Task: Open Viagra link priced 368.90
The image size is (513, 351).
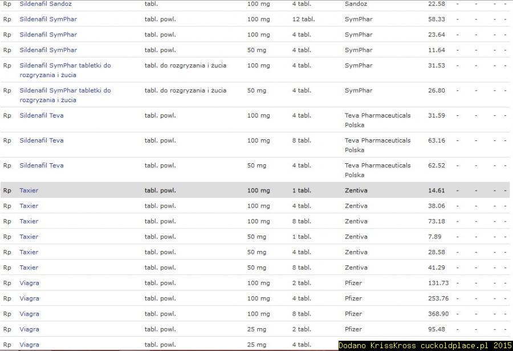Action: pyautogui.click(x=30, y=314)
